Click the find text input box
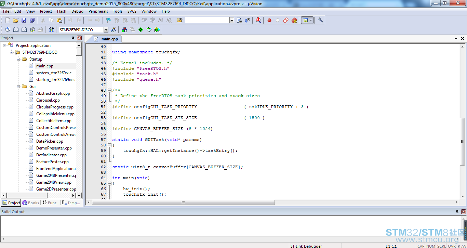 tap(207, 20)
